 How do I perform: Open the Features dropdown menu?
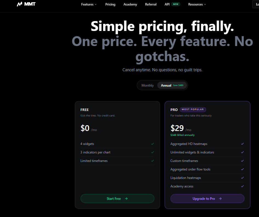coord(87,4)
